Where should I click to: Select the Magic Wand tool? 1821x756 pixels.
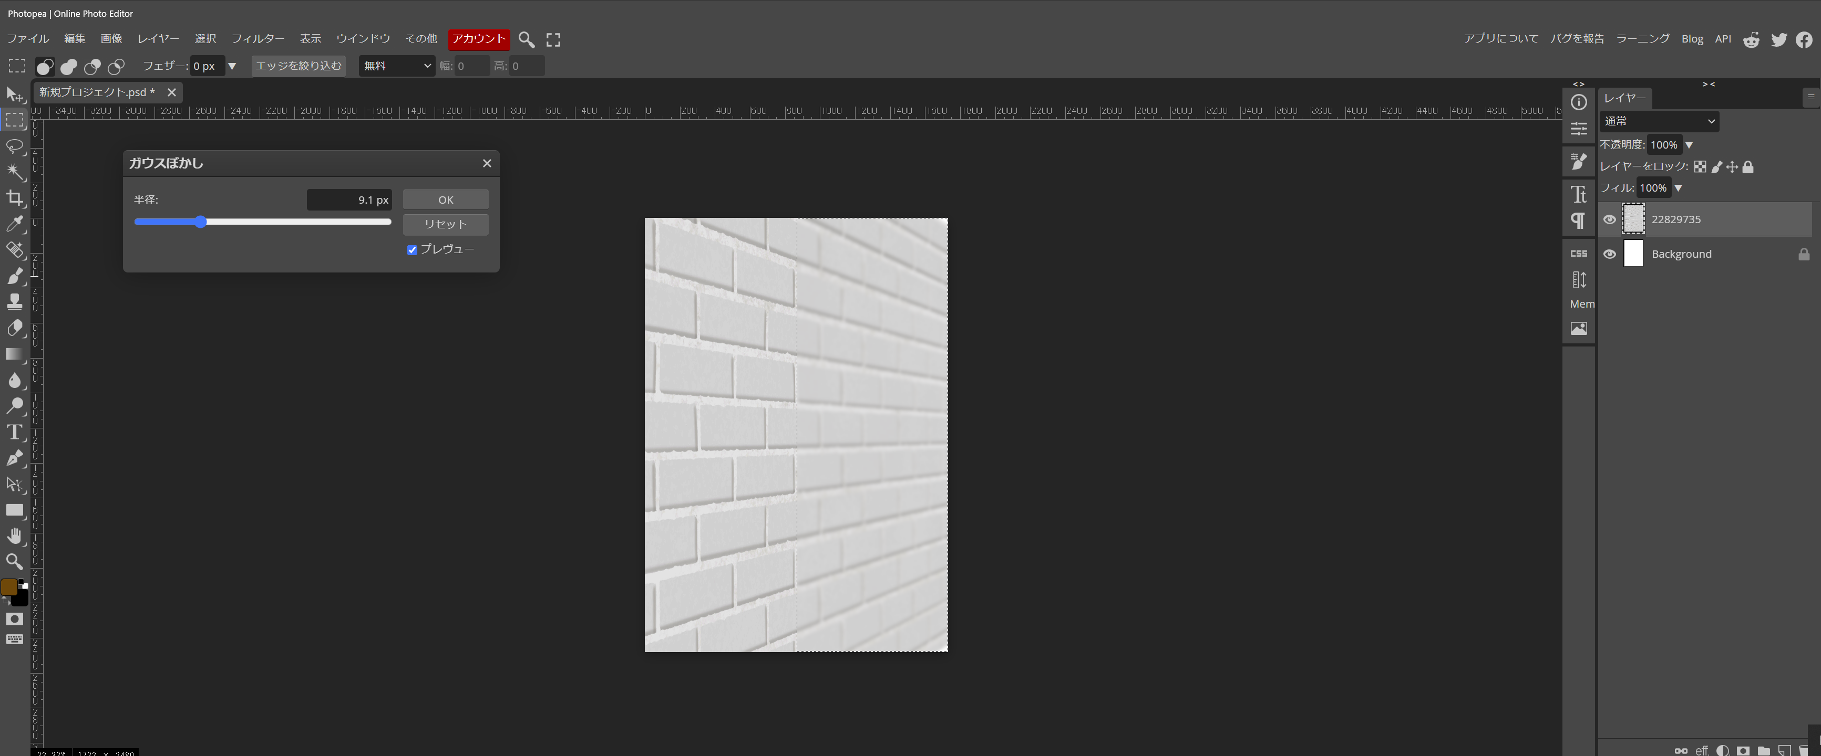pos(14,172)
